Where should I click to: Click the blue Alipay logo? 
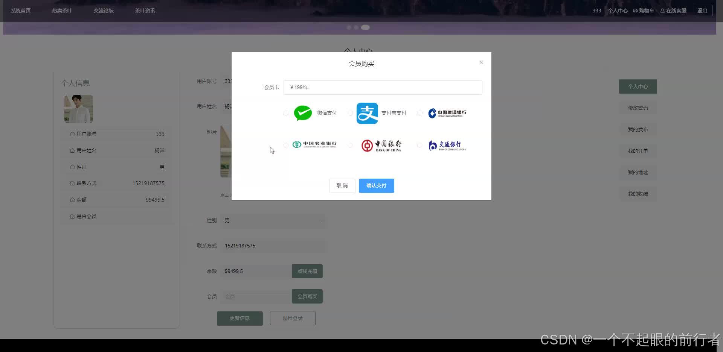coord(367,113)
